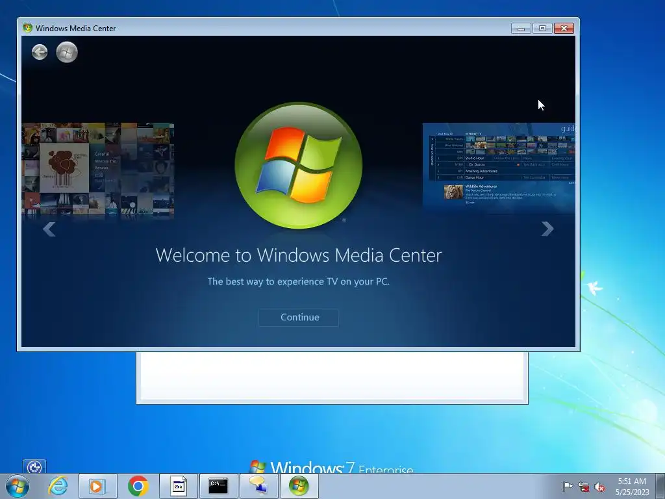Select the TV guide preview thumbnail
The image size is (665, 499).
pos(499,168)
